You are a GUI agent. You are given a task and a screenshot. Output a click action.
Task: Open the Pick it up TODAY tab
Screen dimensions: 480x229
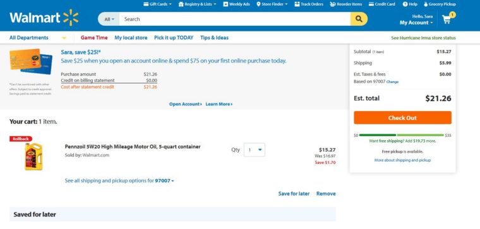pyautogui.click(x=174, y=38)
